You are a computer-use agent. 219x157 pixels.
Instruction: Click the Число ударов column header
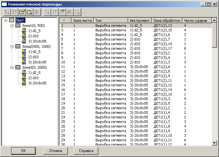point(195,21)
